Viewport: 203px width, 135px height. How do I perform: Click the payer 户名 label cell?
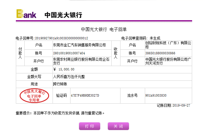tap(38, 45)
